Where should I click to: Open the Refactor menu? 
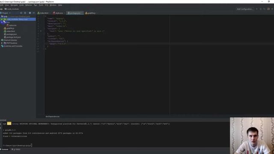[x=29, y=5]
